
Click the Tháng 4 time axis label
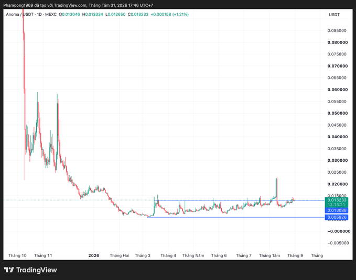168,255
